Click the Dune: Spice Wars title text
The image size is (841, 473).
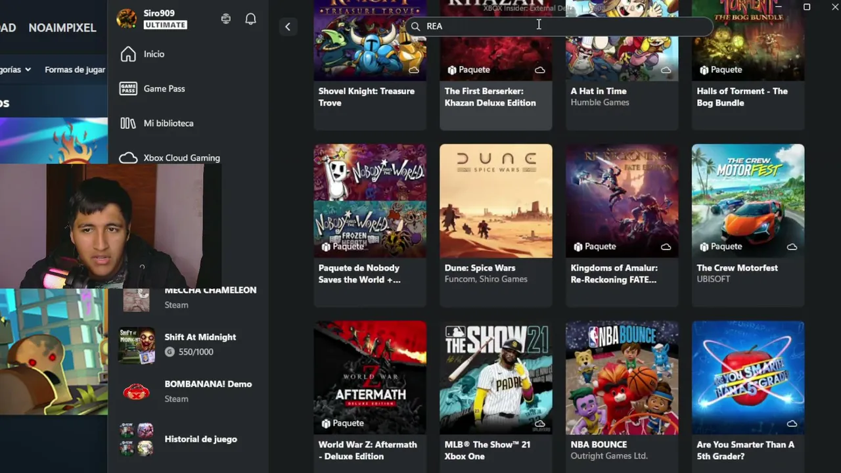click(x=480, y=268)
